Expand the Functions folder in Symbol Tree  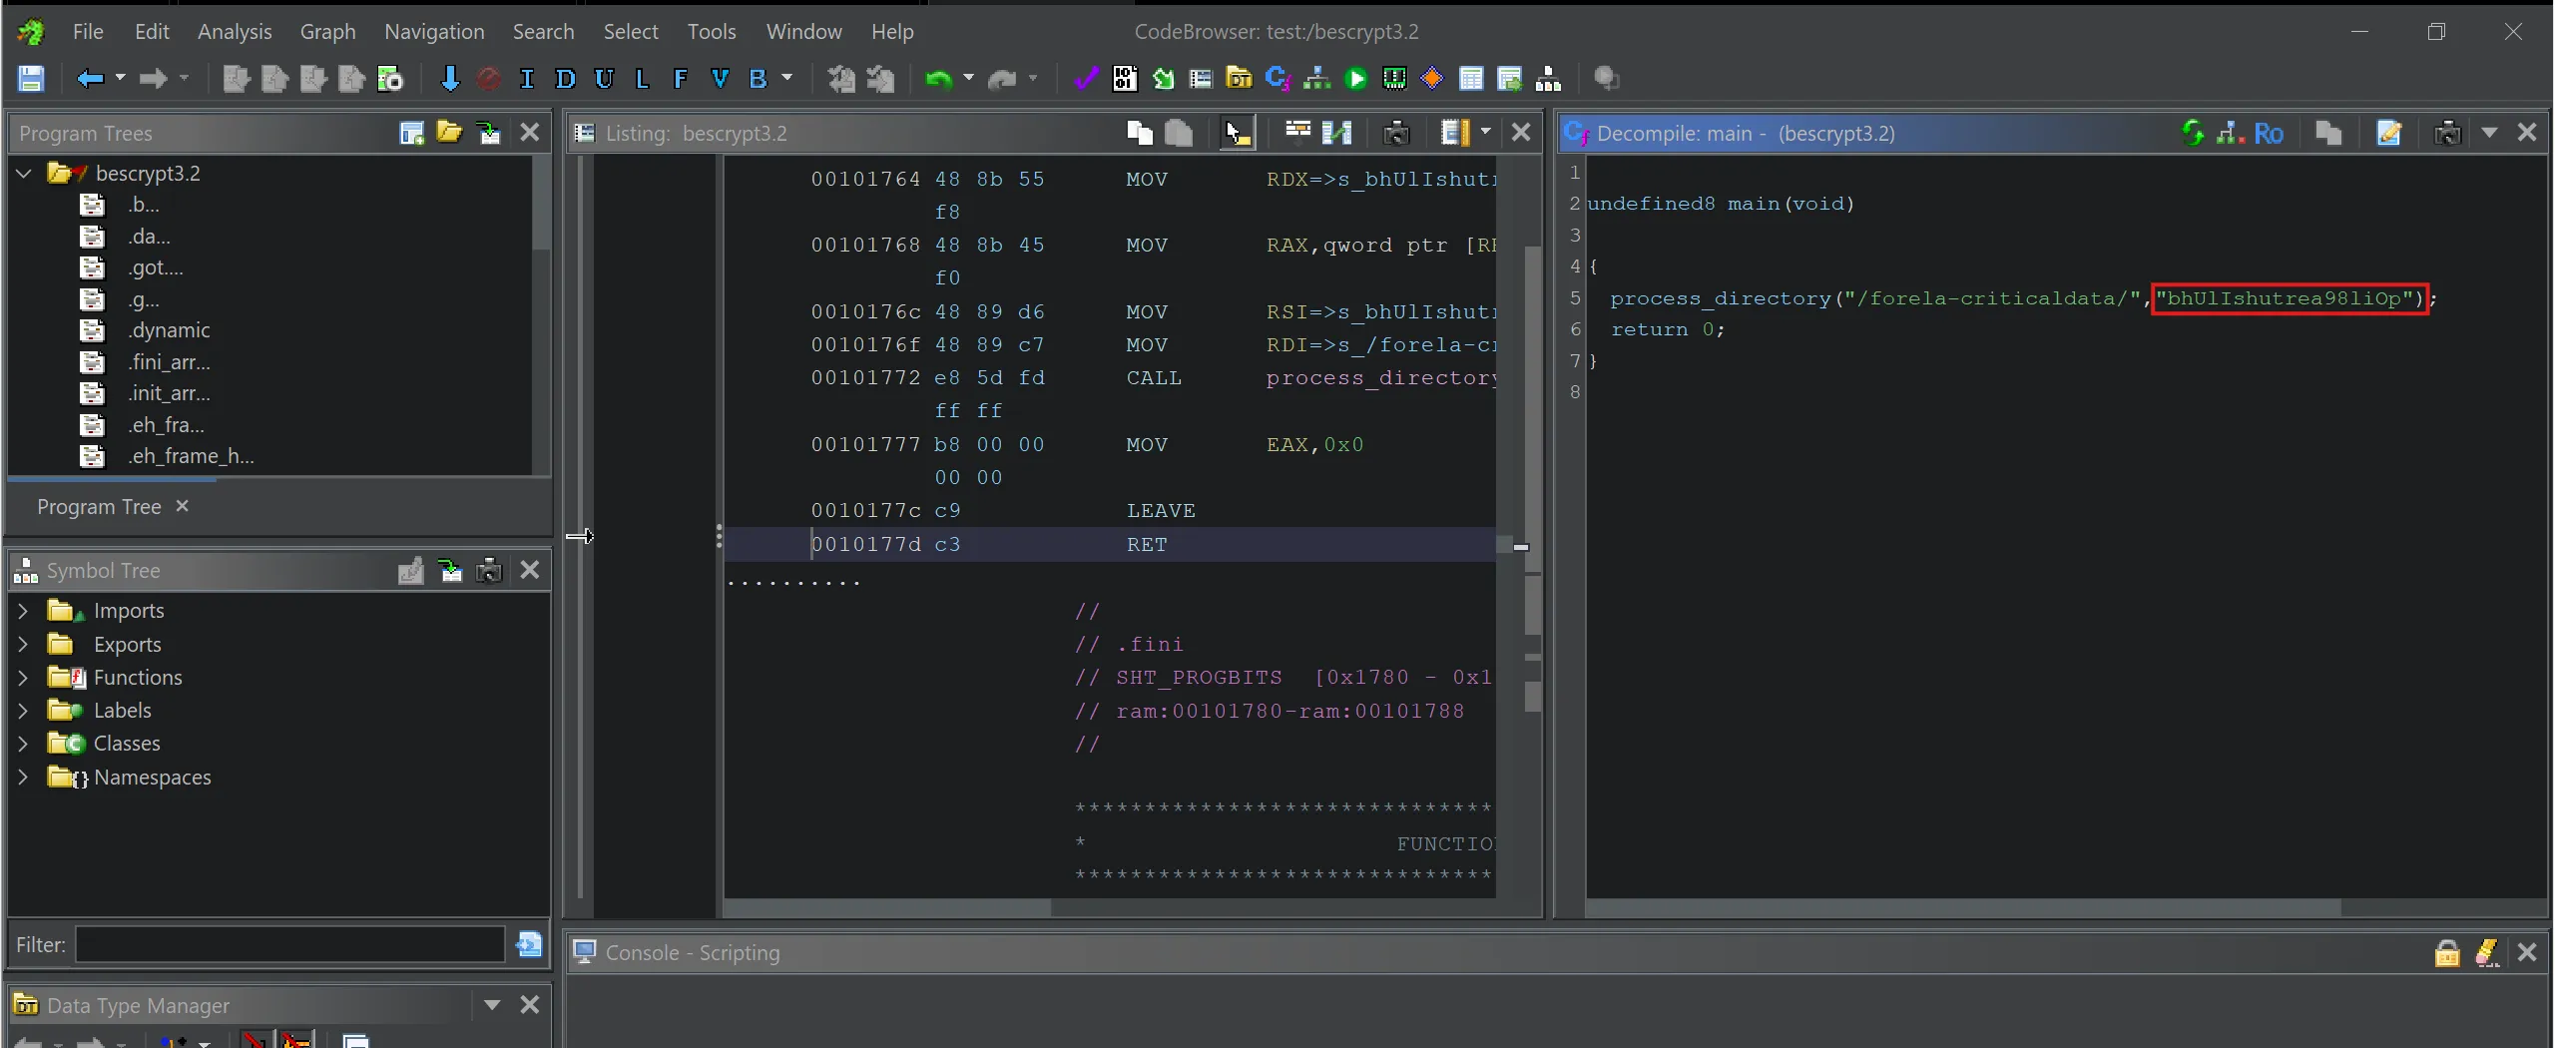pos(23,678)
